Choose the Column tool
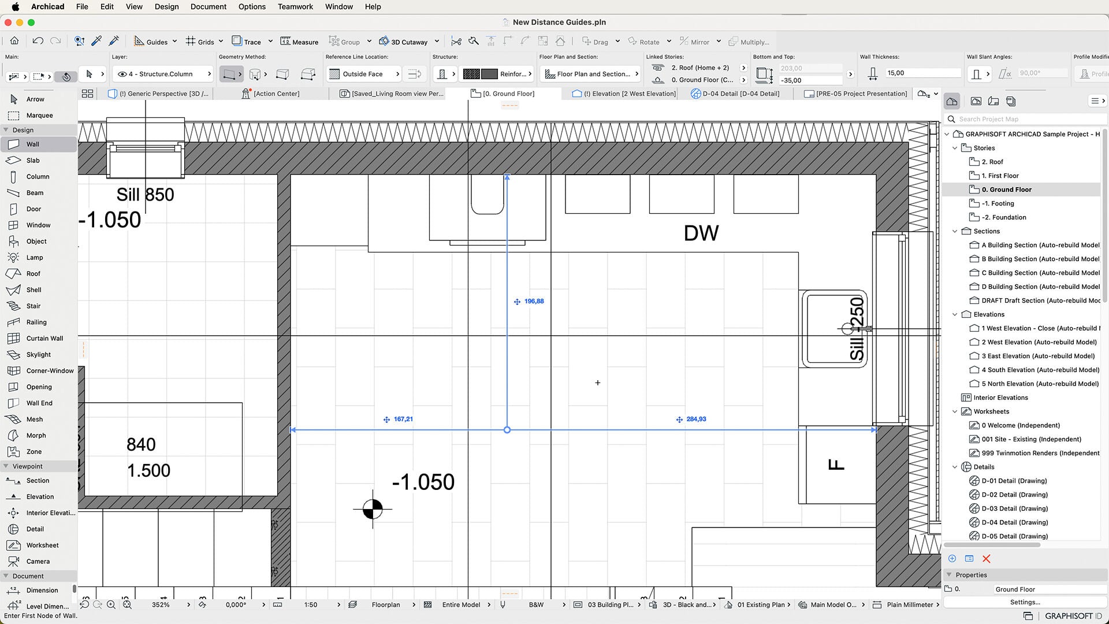 click(x=39, y=176)
